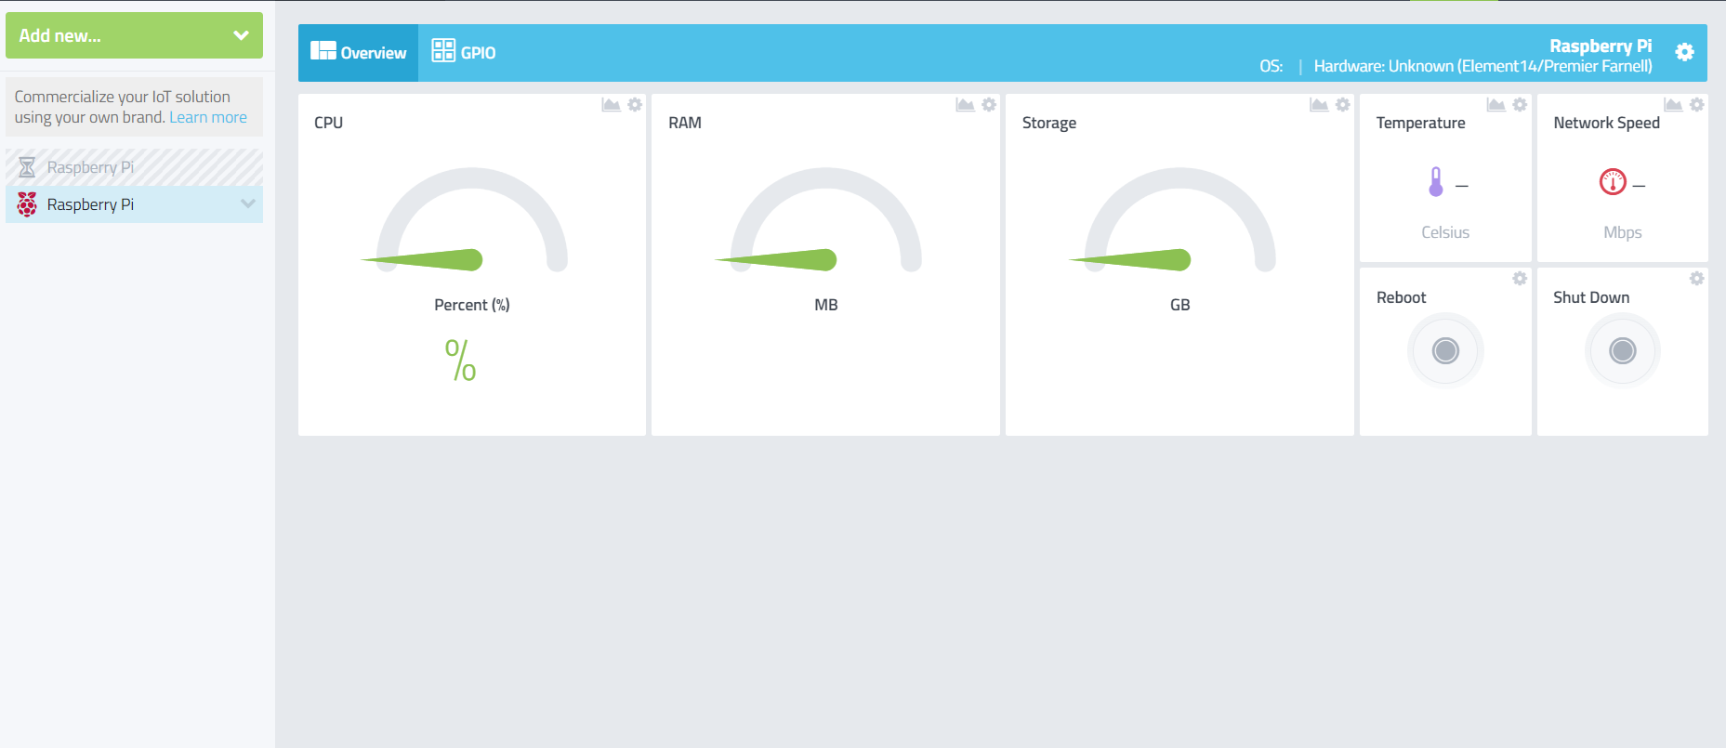
Task: Click the Hardware: Unknown info text
Action: [1483, 66]
